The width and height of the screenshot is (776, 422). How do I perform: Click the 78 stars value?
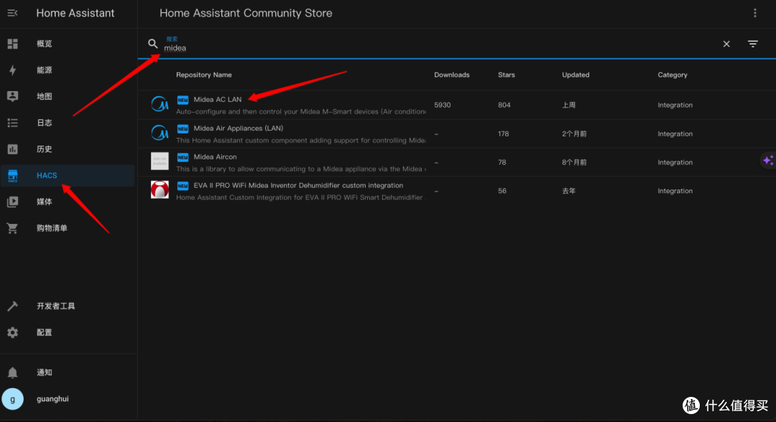click(x=502, y=162)
